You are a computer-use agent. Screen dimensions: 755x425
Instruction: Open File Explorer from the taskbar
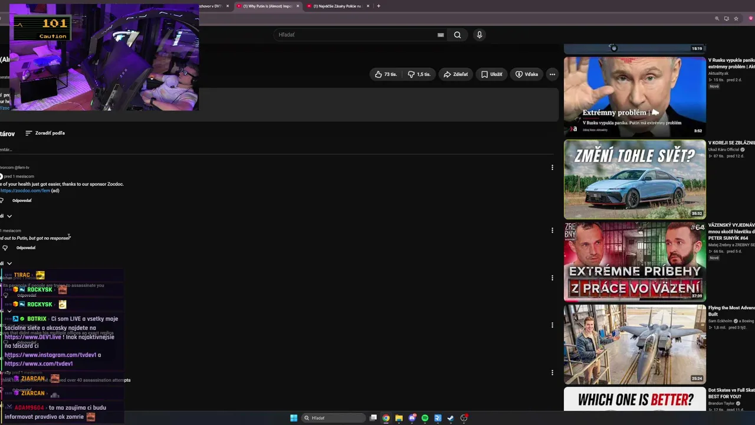coord(399,418)
